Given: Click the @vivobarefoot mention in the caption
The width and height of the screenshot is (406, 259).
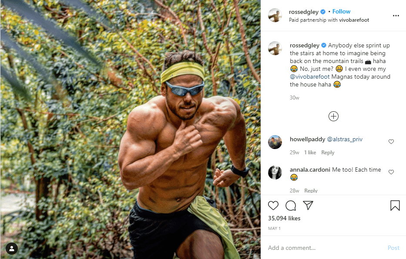Looking at the screenshot, I should 310,76.
